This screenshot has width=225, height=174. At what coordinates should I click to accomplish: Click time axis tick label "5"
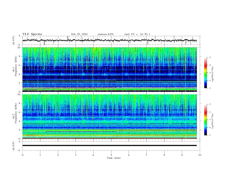point(111,155)
